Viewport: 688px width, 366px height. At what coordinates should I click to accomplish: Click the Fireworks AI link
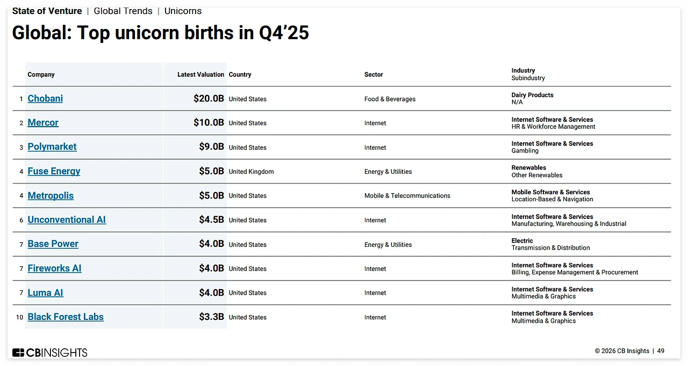coord(54,268)
